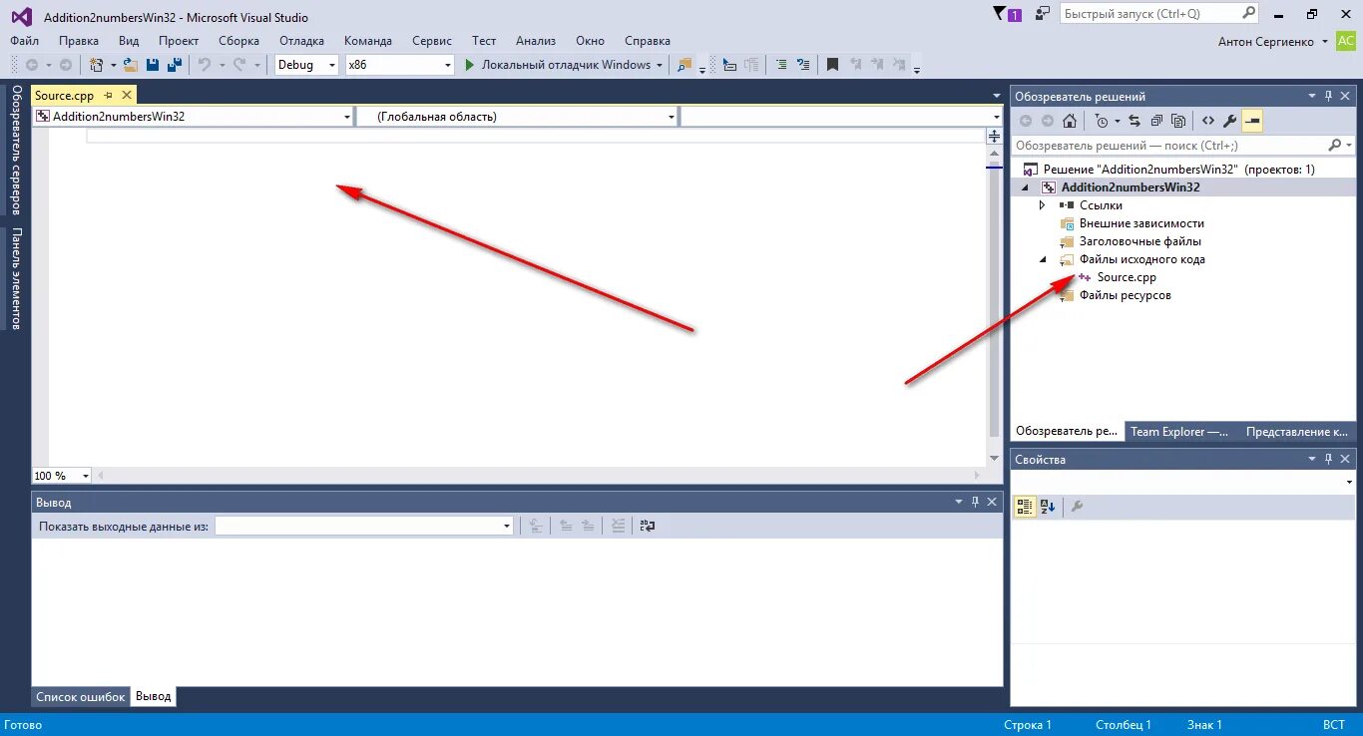Screen dimensions: 1363x736
Task: Toggle auto-hide pin on Properties panel
Action: pos(1328,459)
